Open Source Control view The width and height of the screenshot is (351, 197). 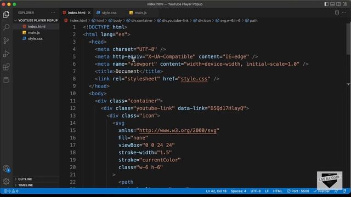6,40
